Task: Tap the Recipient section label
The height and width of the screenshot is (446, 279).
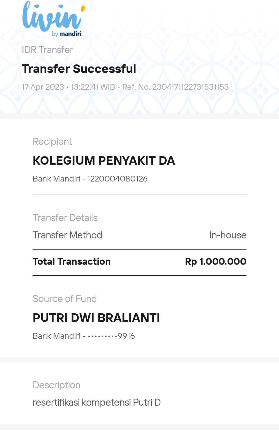Action: point(52,142)
